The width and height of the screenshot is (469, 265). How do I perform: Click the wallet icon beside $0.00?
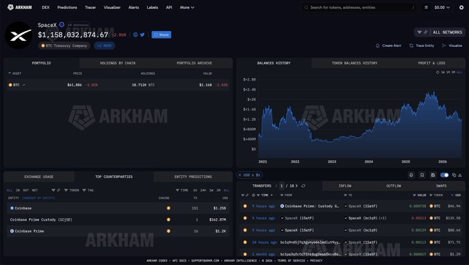[x=426, y=8]
